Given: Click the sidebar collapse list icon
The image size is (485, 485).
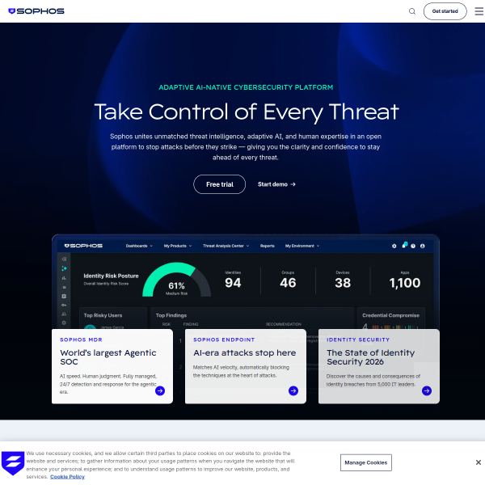Looking at the screenshot, I should click(x=64, y=259).
